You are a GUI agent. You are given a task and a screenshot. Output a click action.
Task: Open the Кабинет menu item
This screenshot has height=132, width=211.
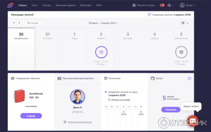(23, 5)
